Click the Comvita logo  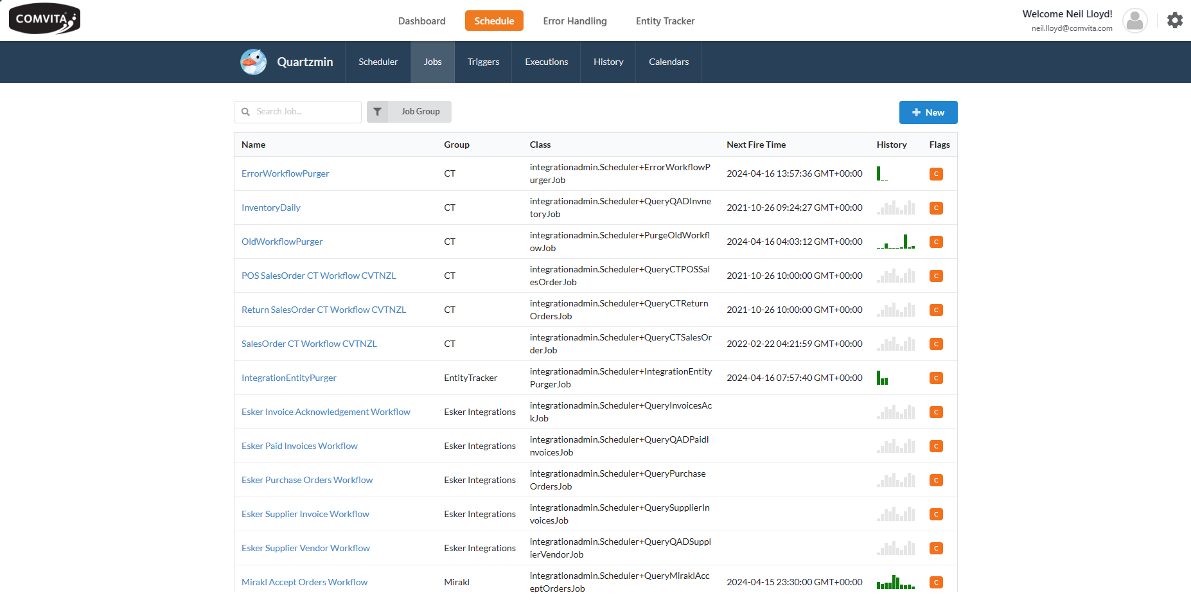pos(44,19)
